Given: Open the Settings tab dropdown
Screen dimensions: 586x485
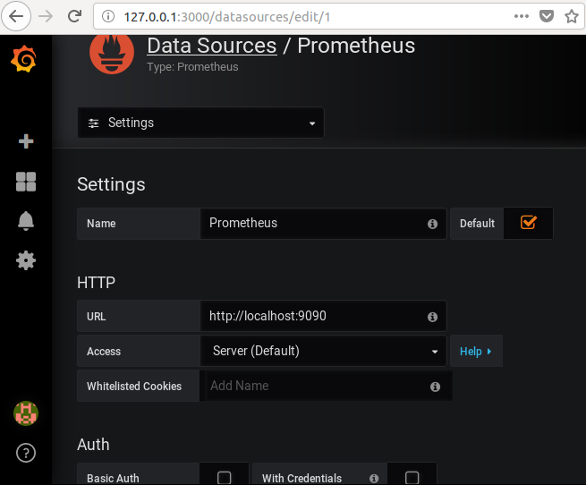Looking at the screenshot, I should 201,123.
